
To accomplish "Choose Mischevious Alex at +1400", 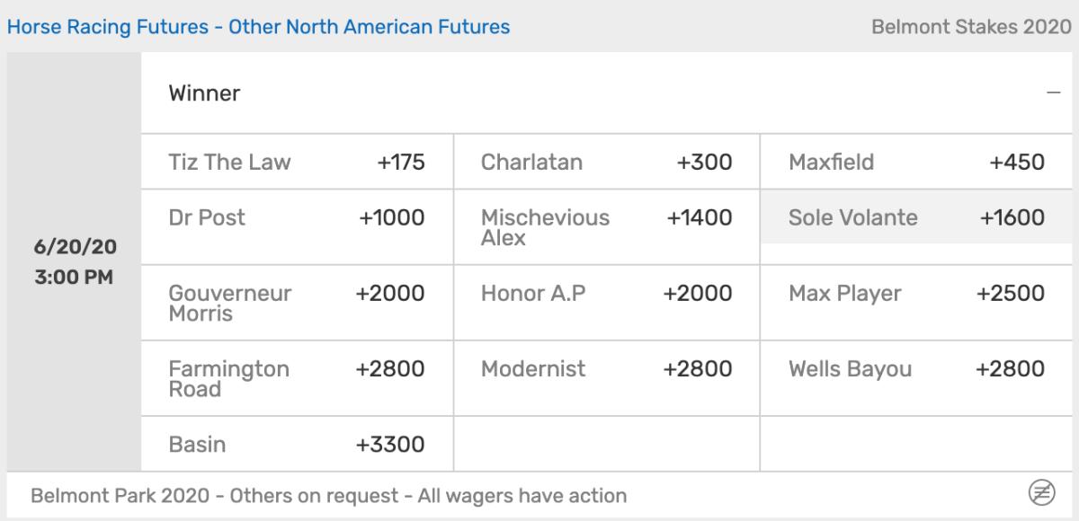I will coord(606,226).
